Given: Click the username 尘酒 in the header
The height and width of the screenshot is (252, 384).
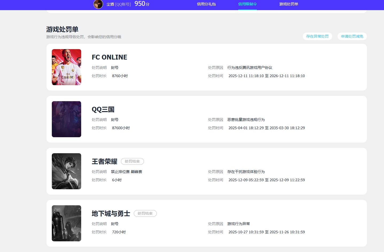Looking at the screenshot, I should (110, 4).
